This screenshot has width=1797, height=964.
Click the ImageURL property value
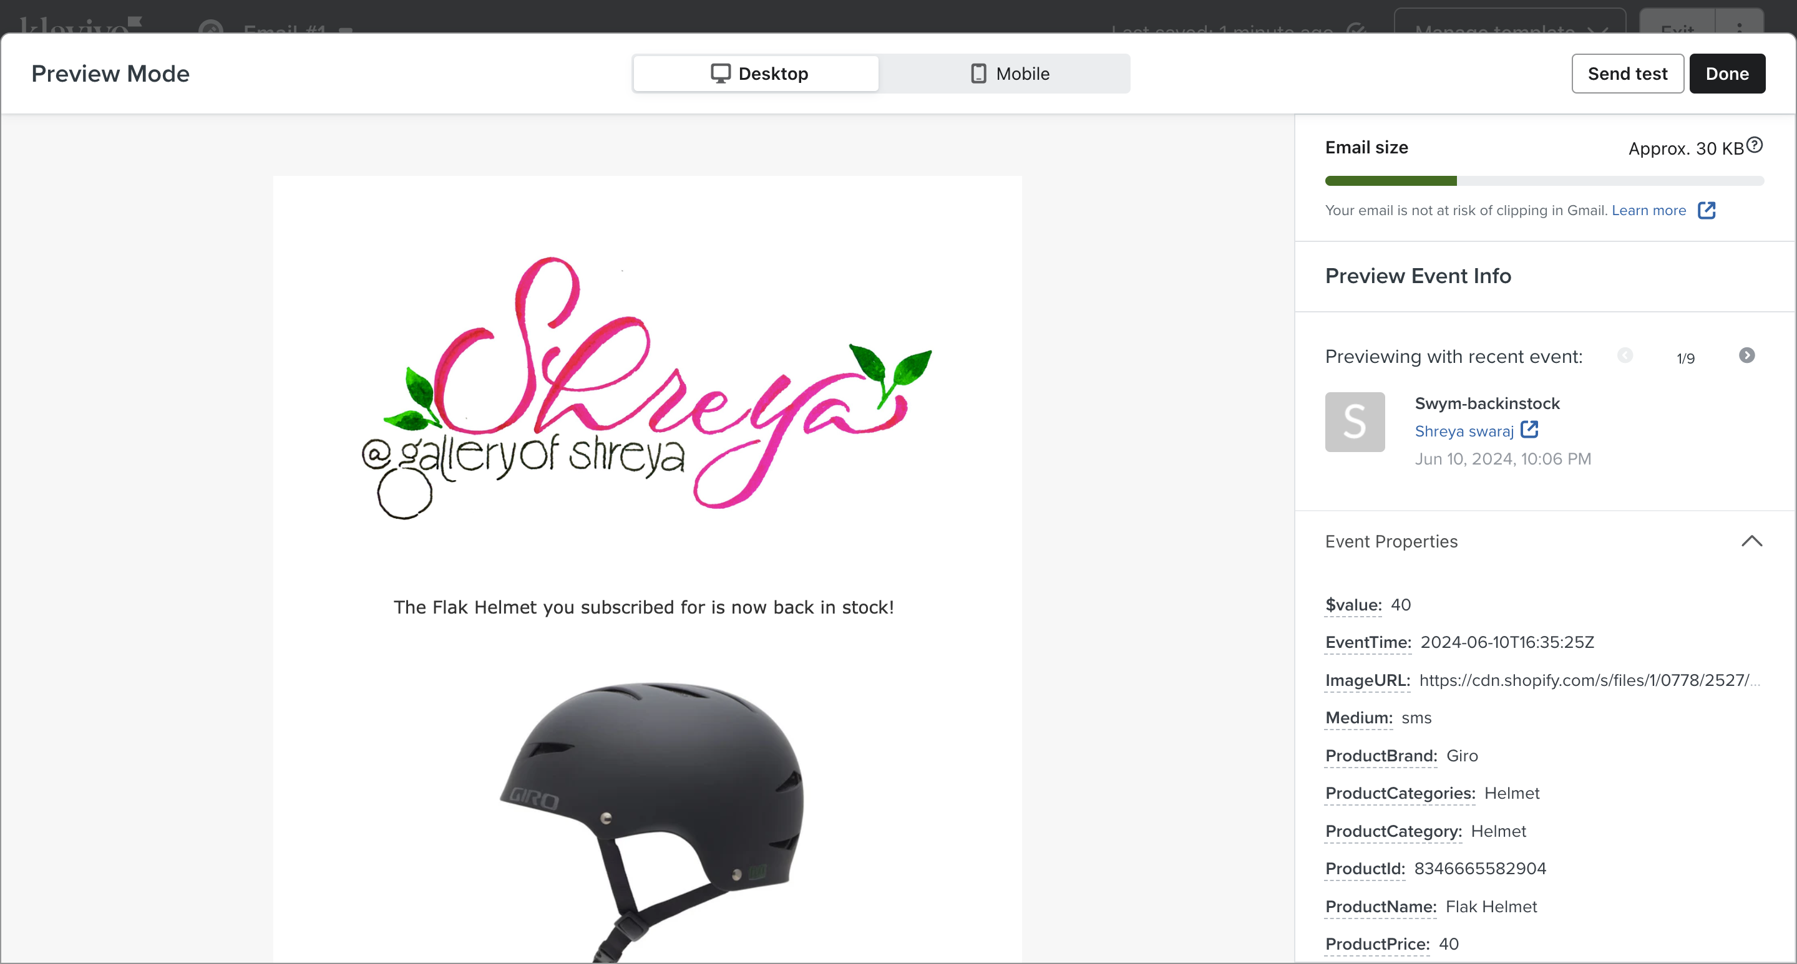point(1587,680)
